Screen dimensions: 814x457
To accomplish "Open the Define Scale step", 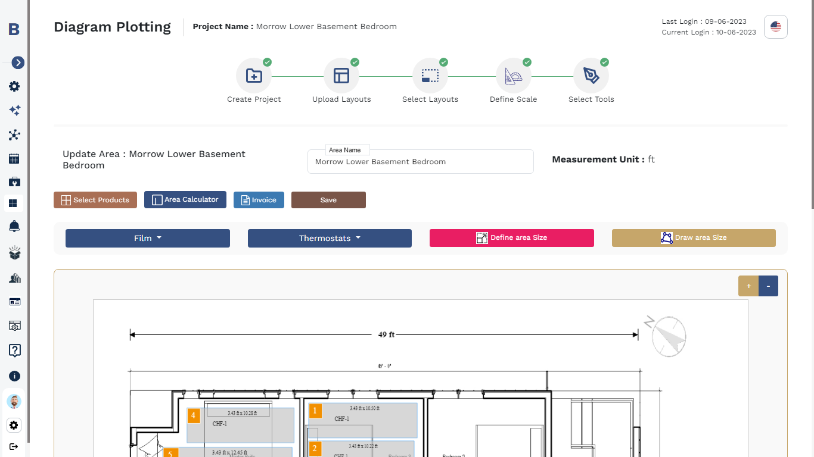I will pyautogui.click(x=513, y=76).
